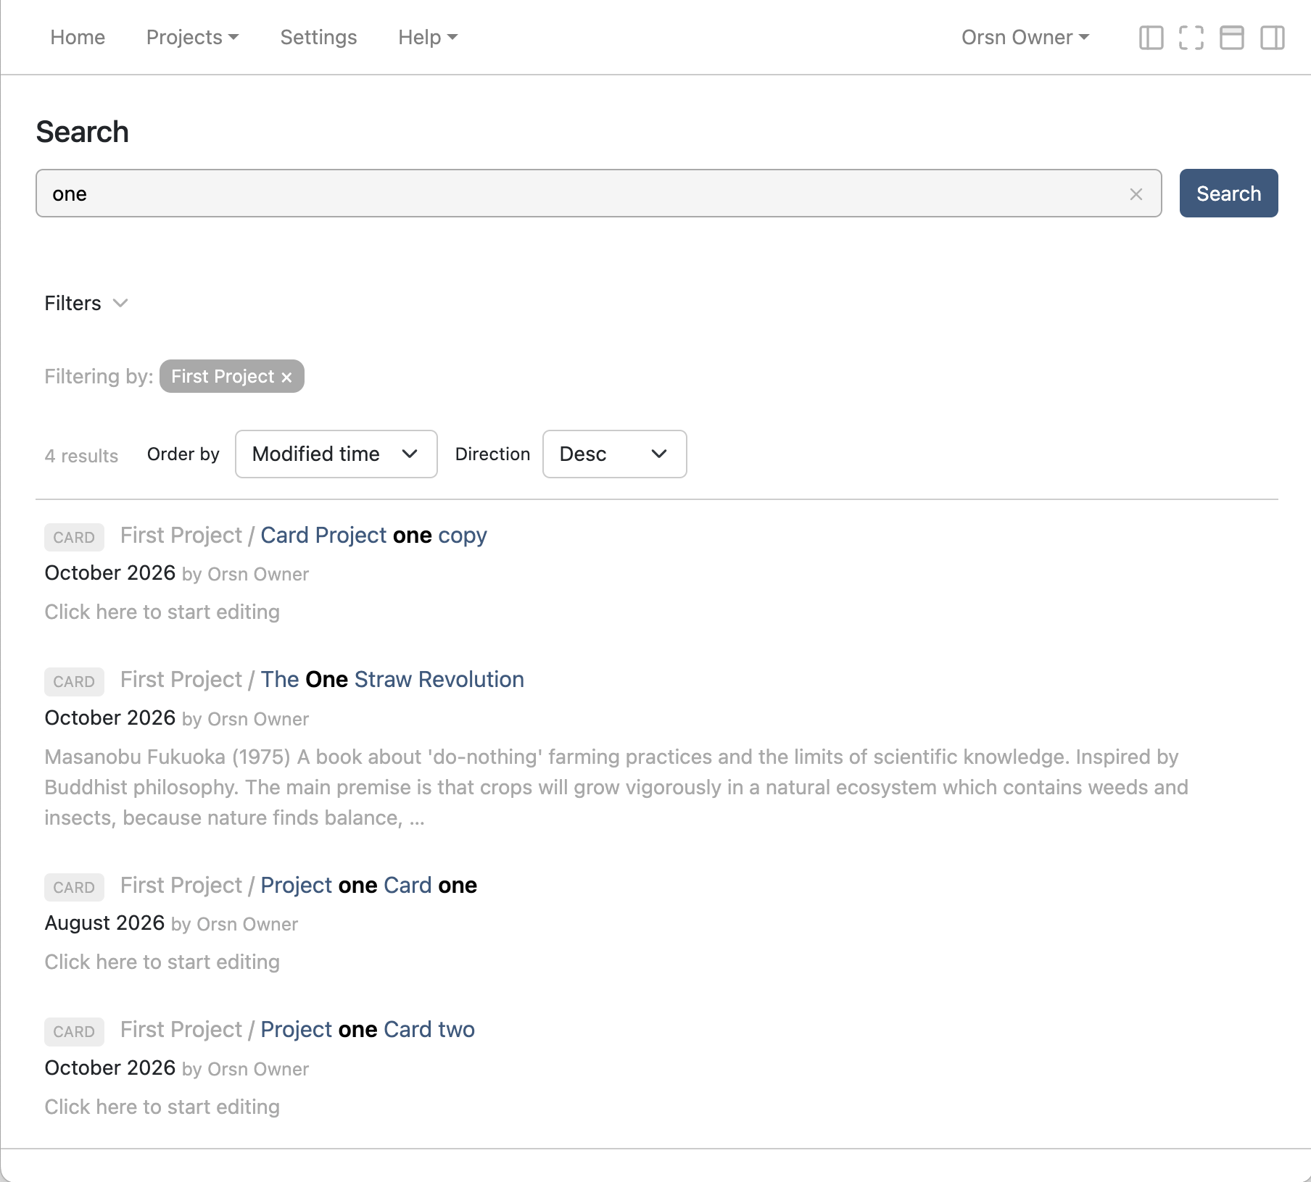The width and height of the screenshot is (1311, 1182).
Task: Click the 'Filtering by:' label
Action: coord(99,376)
